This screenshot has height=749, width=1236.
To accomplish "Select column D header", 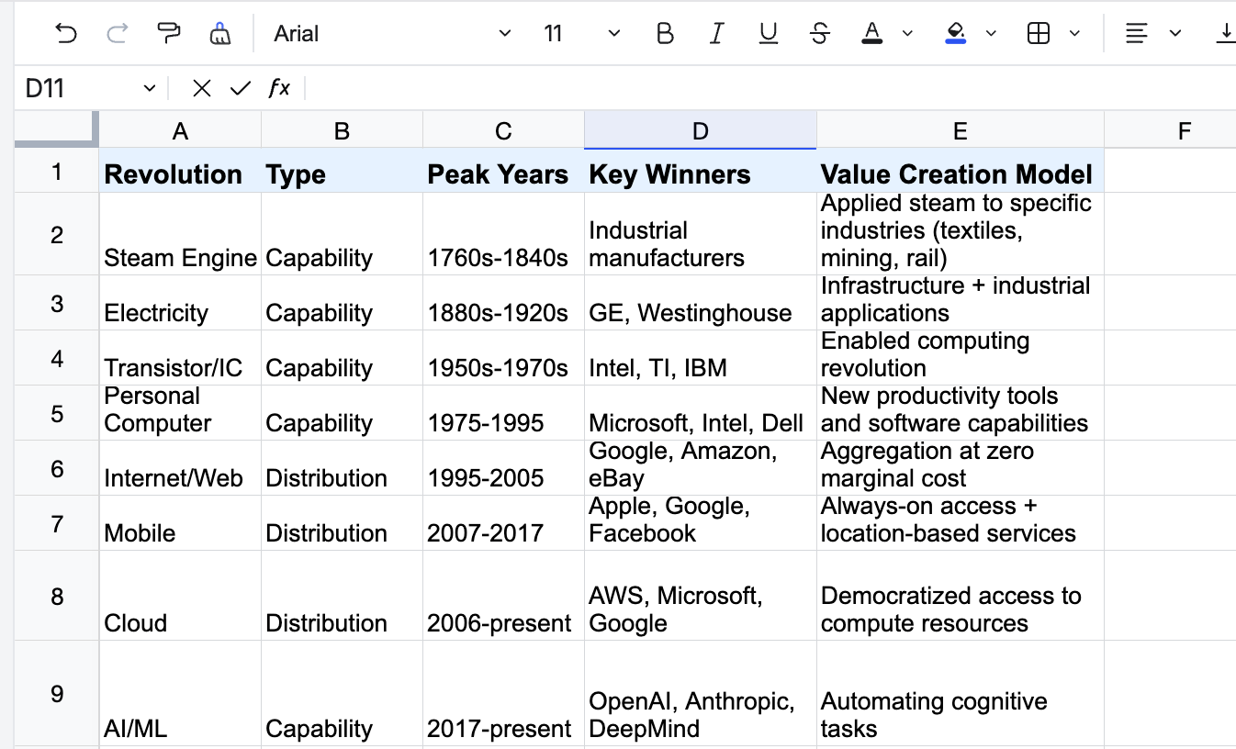I will pyautogui.click(x=701, y=130).
